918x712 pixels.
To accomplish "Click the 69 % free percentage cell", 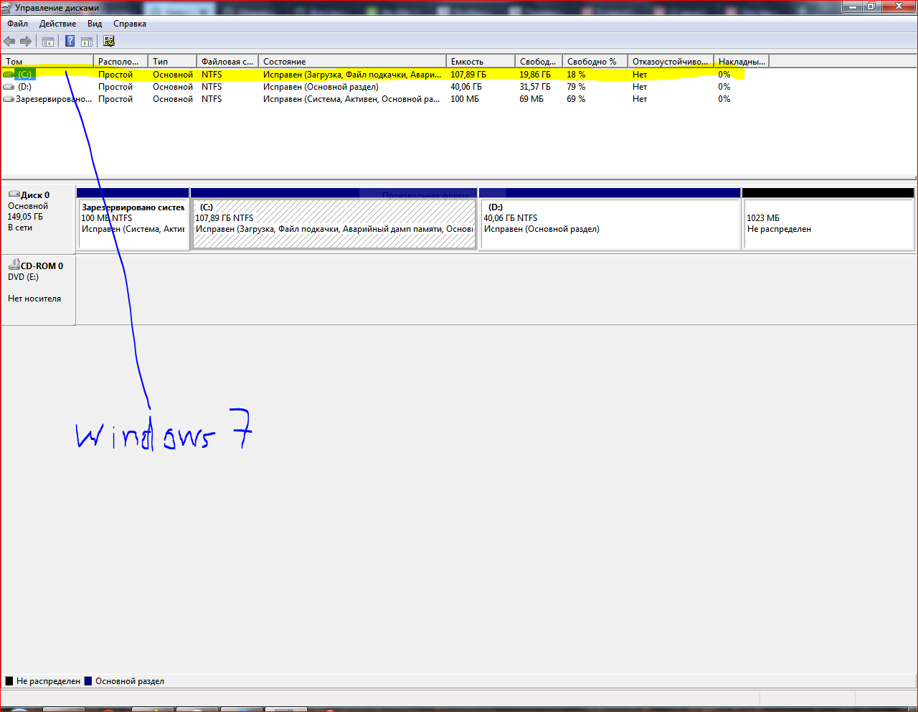I will point(576,99).
